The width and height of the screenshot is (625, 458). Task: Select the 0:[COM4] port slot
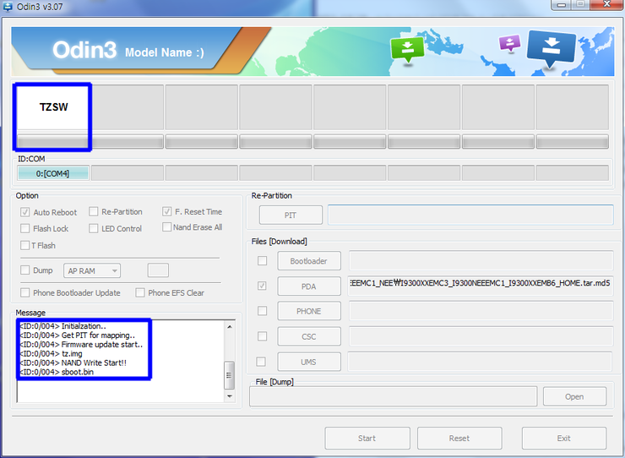click(x=52, y=173)
